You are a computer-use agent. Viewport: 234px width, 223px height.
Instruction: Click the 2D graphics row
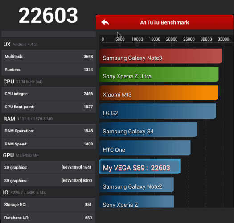click(x=48, y=167)
